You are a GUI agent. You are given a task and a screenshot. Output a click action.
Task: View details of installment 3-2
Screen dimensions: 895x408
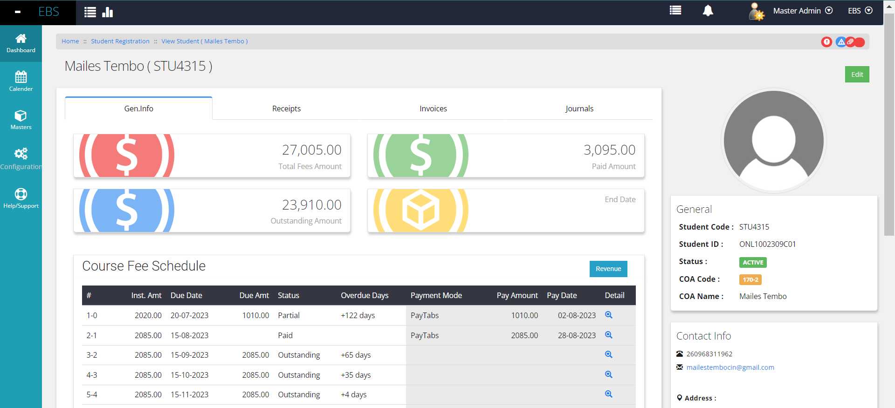click(x=608, y=355)
